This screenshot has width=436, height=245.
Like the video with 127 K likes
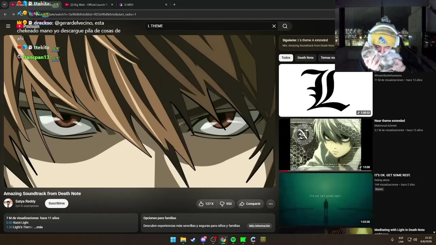[x=206, y=204]
